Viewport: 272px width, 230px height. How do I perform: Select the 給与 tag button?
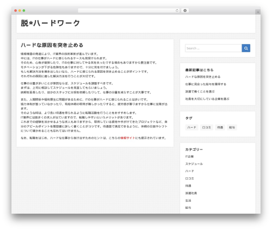coord(232,127)
